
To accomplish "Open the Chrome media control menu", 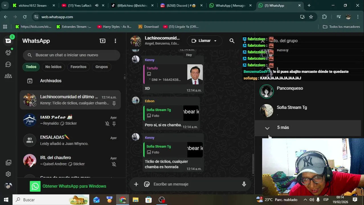I will [x=338, y=17].
